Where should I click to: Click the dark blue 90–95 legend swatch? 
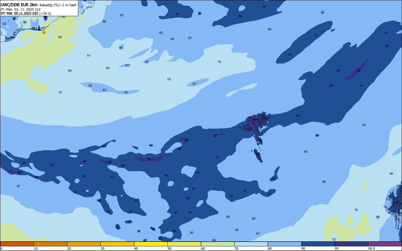(318, 244)
